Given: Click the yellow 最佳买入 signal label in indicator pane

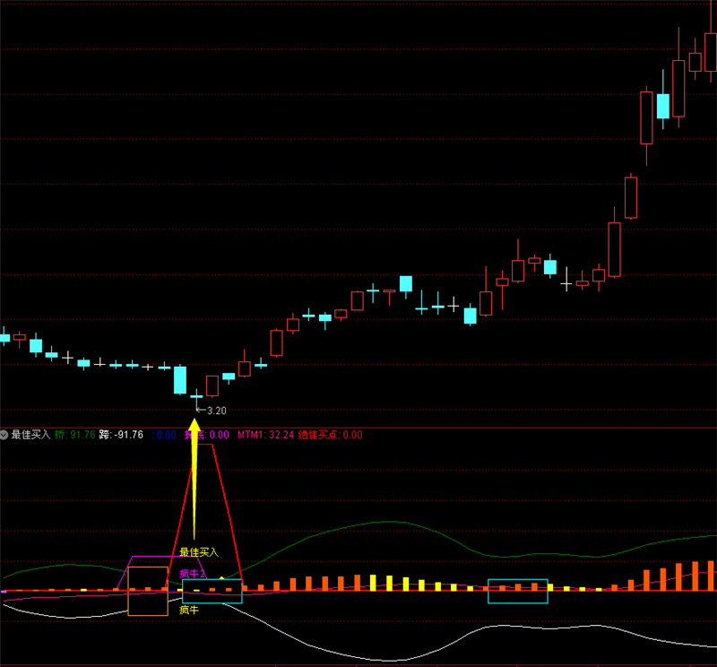Looking at the screenshot, I should [199, 552].
